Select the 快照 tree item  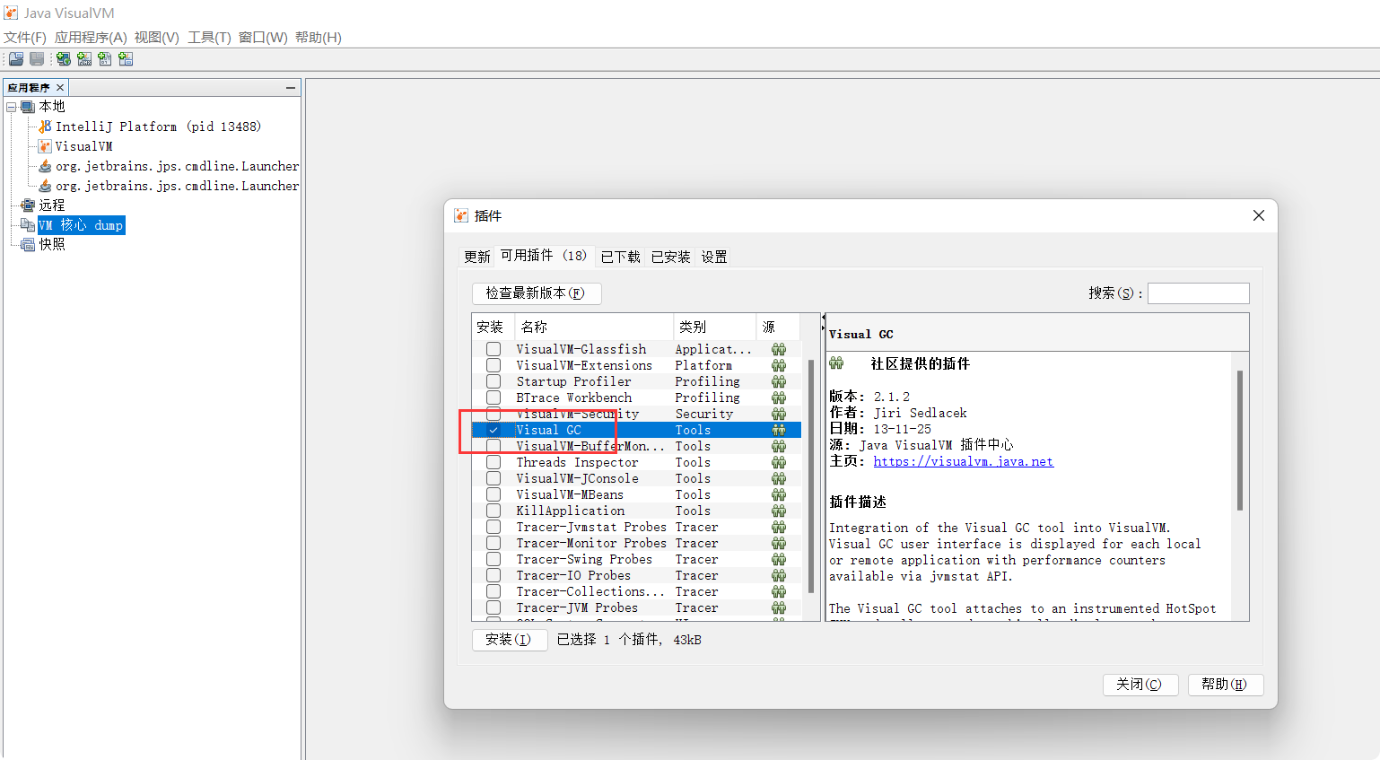click(52, 244)
